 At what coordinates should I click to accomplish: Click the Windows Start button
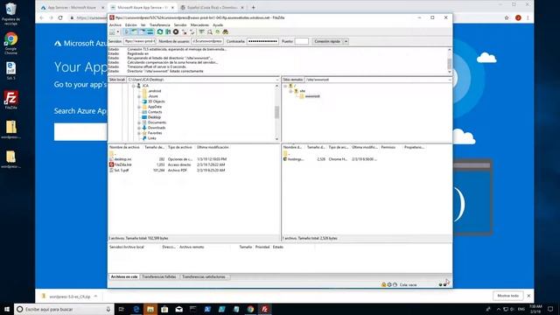pos(7,309)
